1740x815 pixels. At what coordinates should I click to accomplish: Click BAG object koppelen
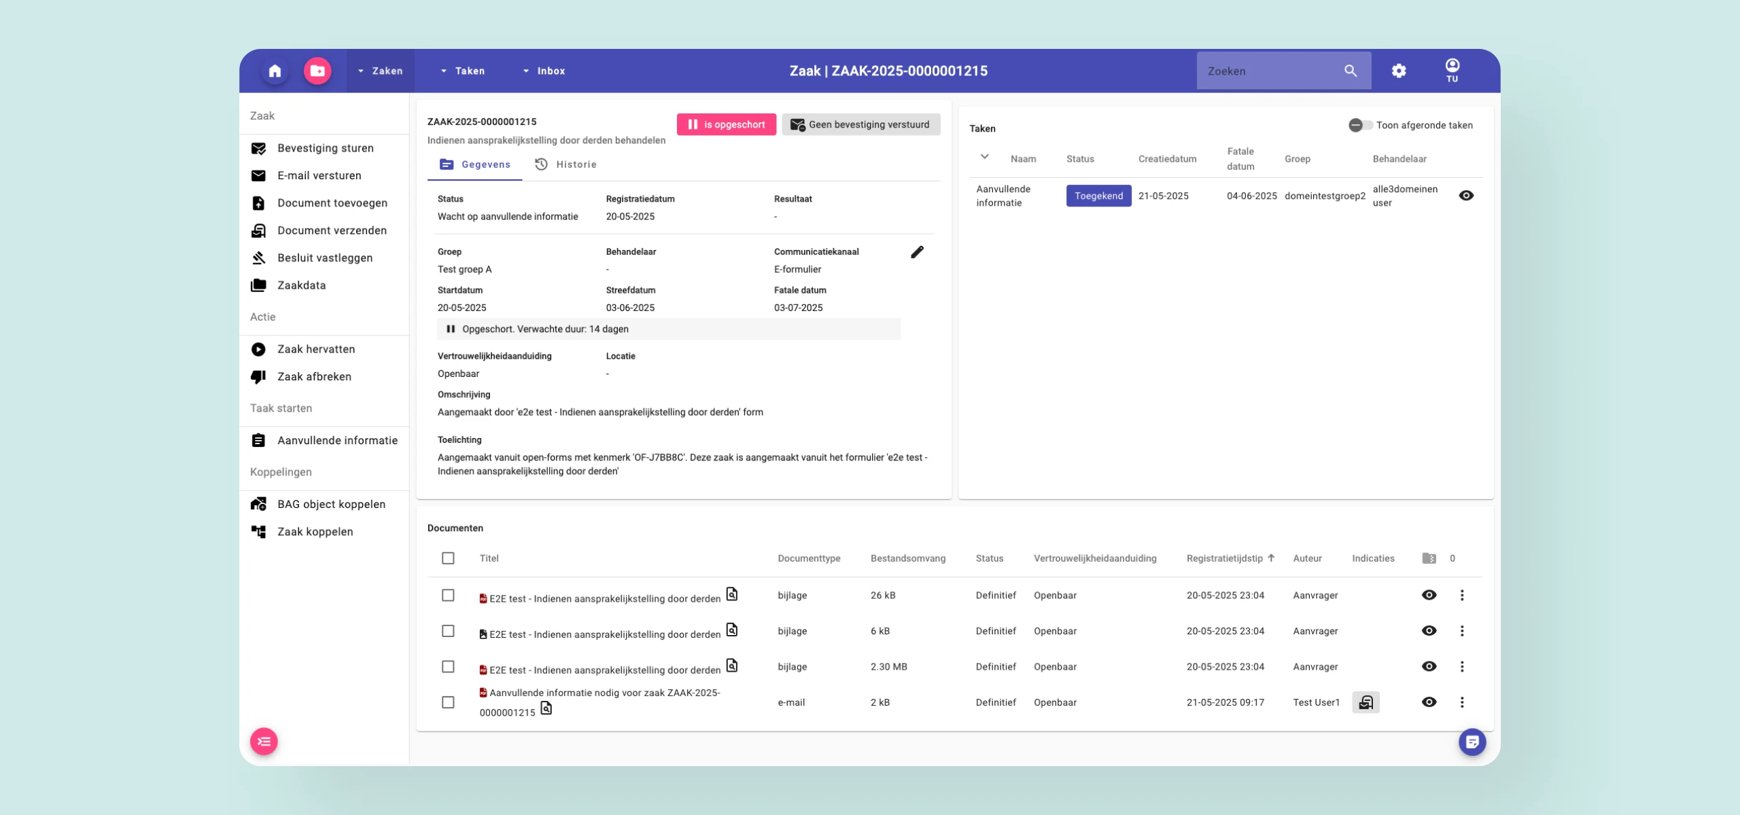pos(324,504)
